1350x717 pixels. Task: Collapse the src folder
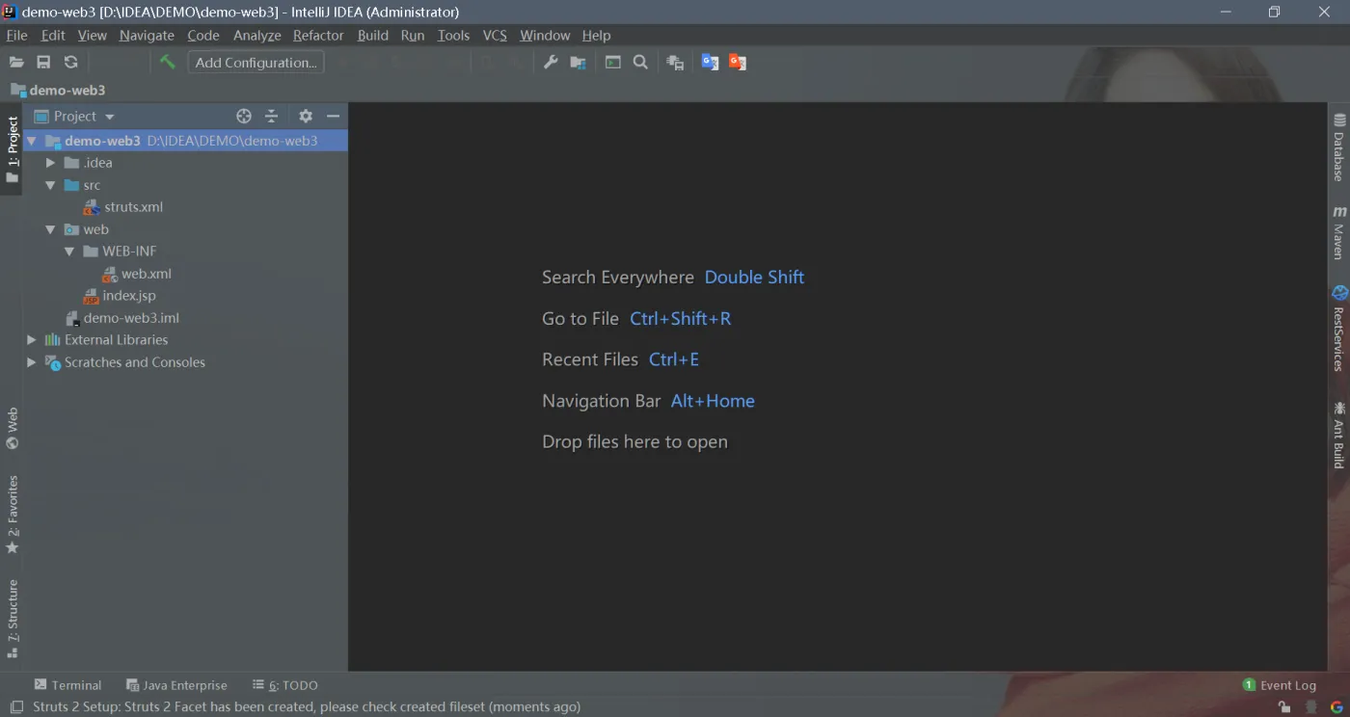(50, 185)
